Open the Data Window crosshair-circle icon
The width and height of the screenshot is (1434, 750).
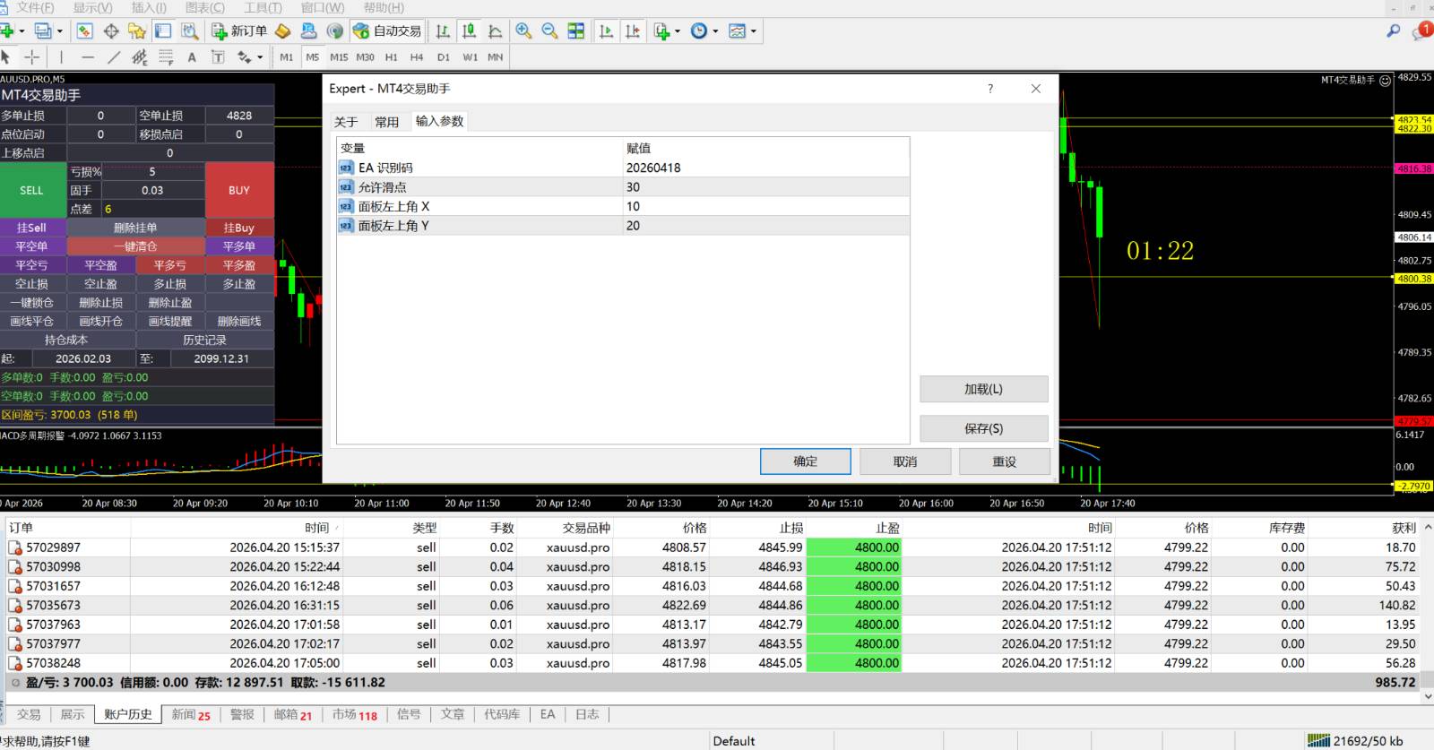[111, 31]
